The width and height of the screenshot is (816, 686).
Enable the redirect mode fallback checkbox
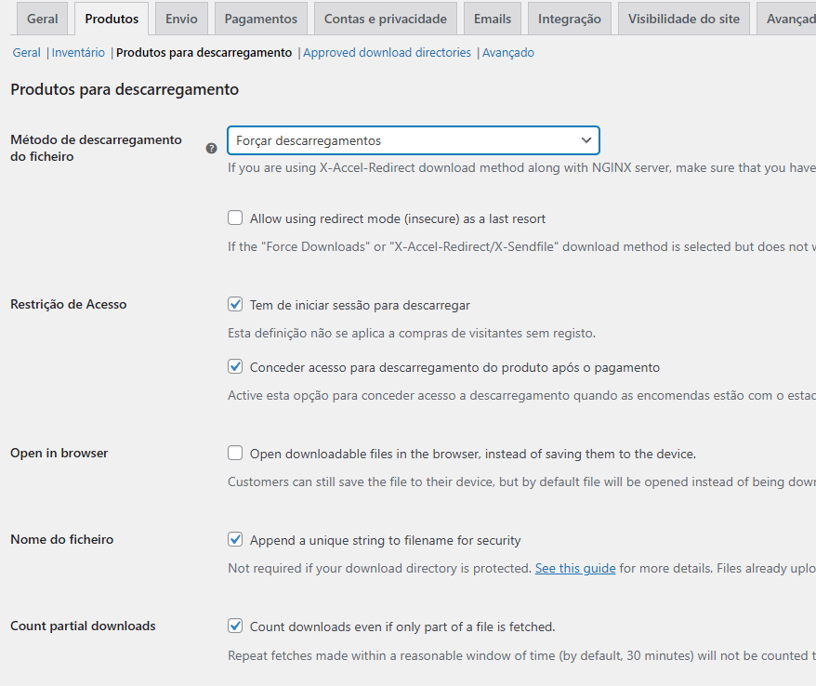pyautogui.click(x=235, y=218)
